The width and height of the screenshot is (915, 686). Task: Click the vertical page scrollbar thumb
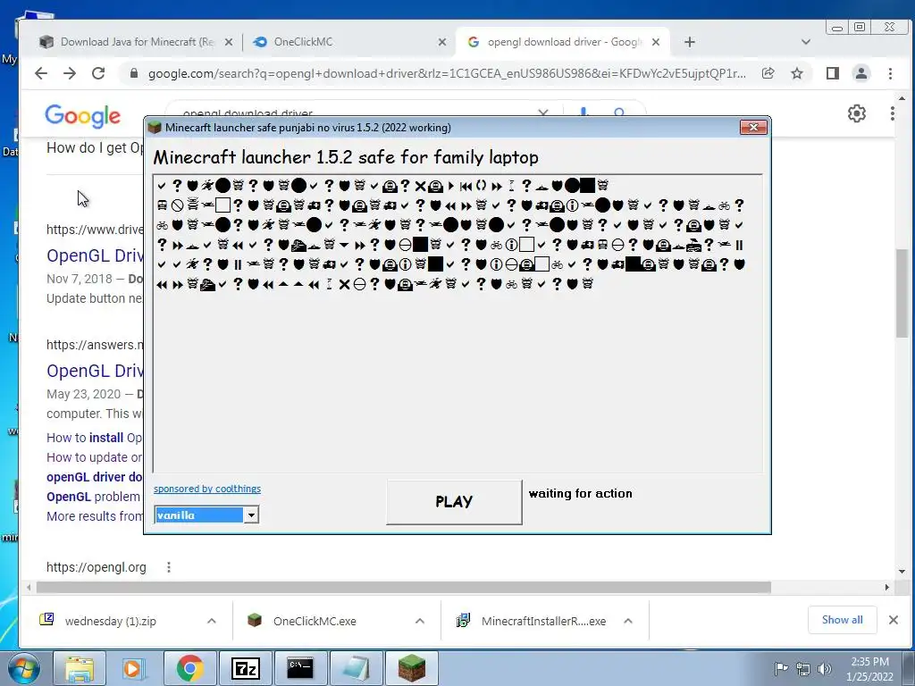(x=902, y=293)
